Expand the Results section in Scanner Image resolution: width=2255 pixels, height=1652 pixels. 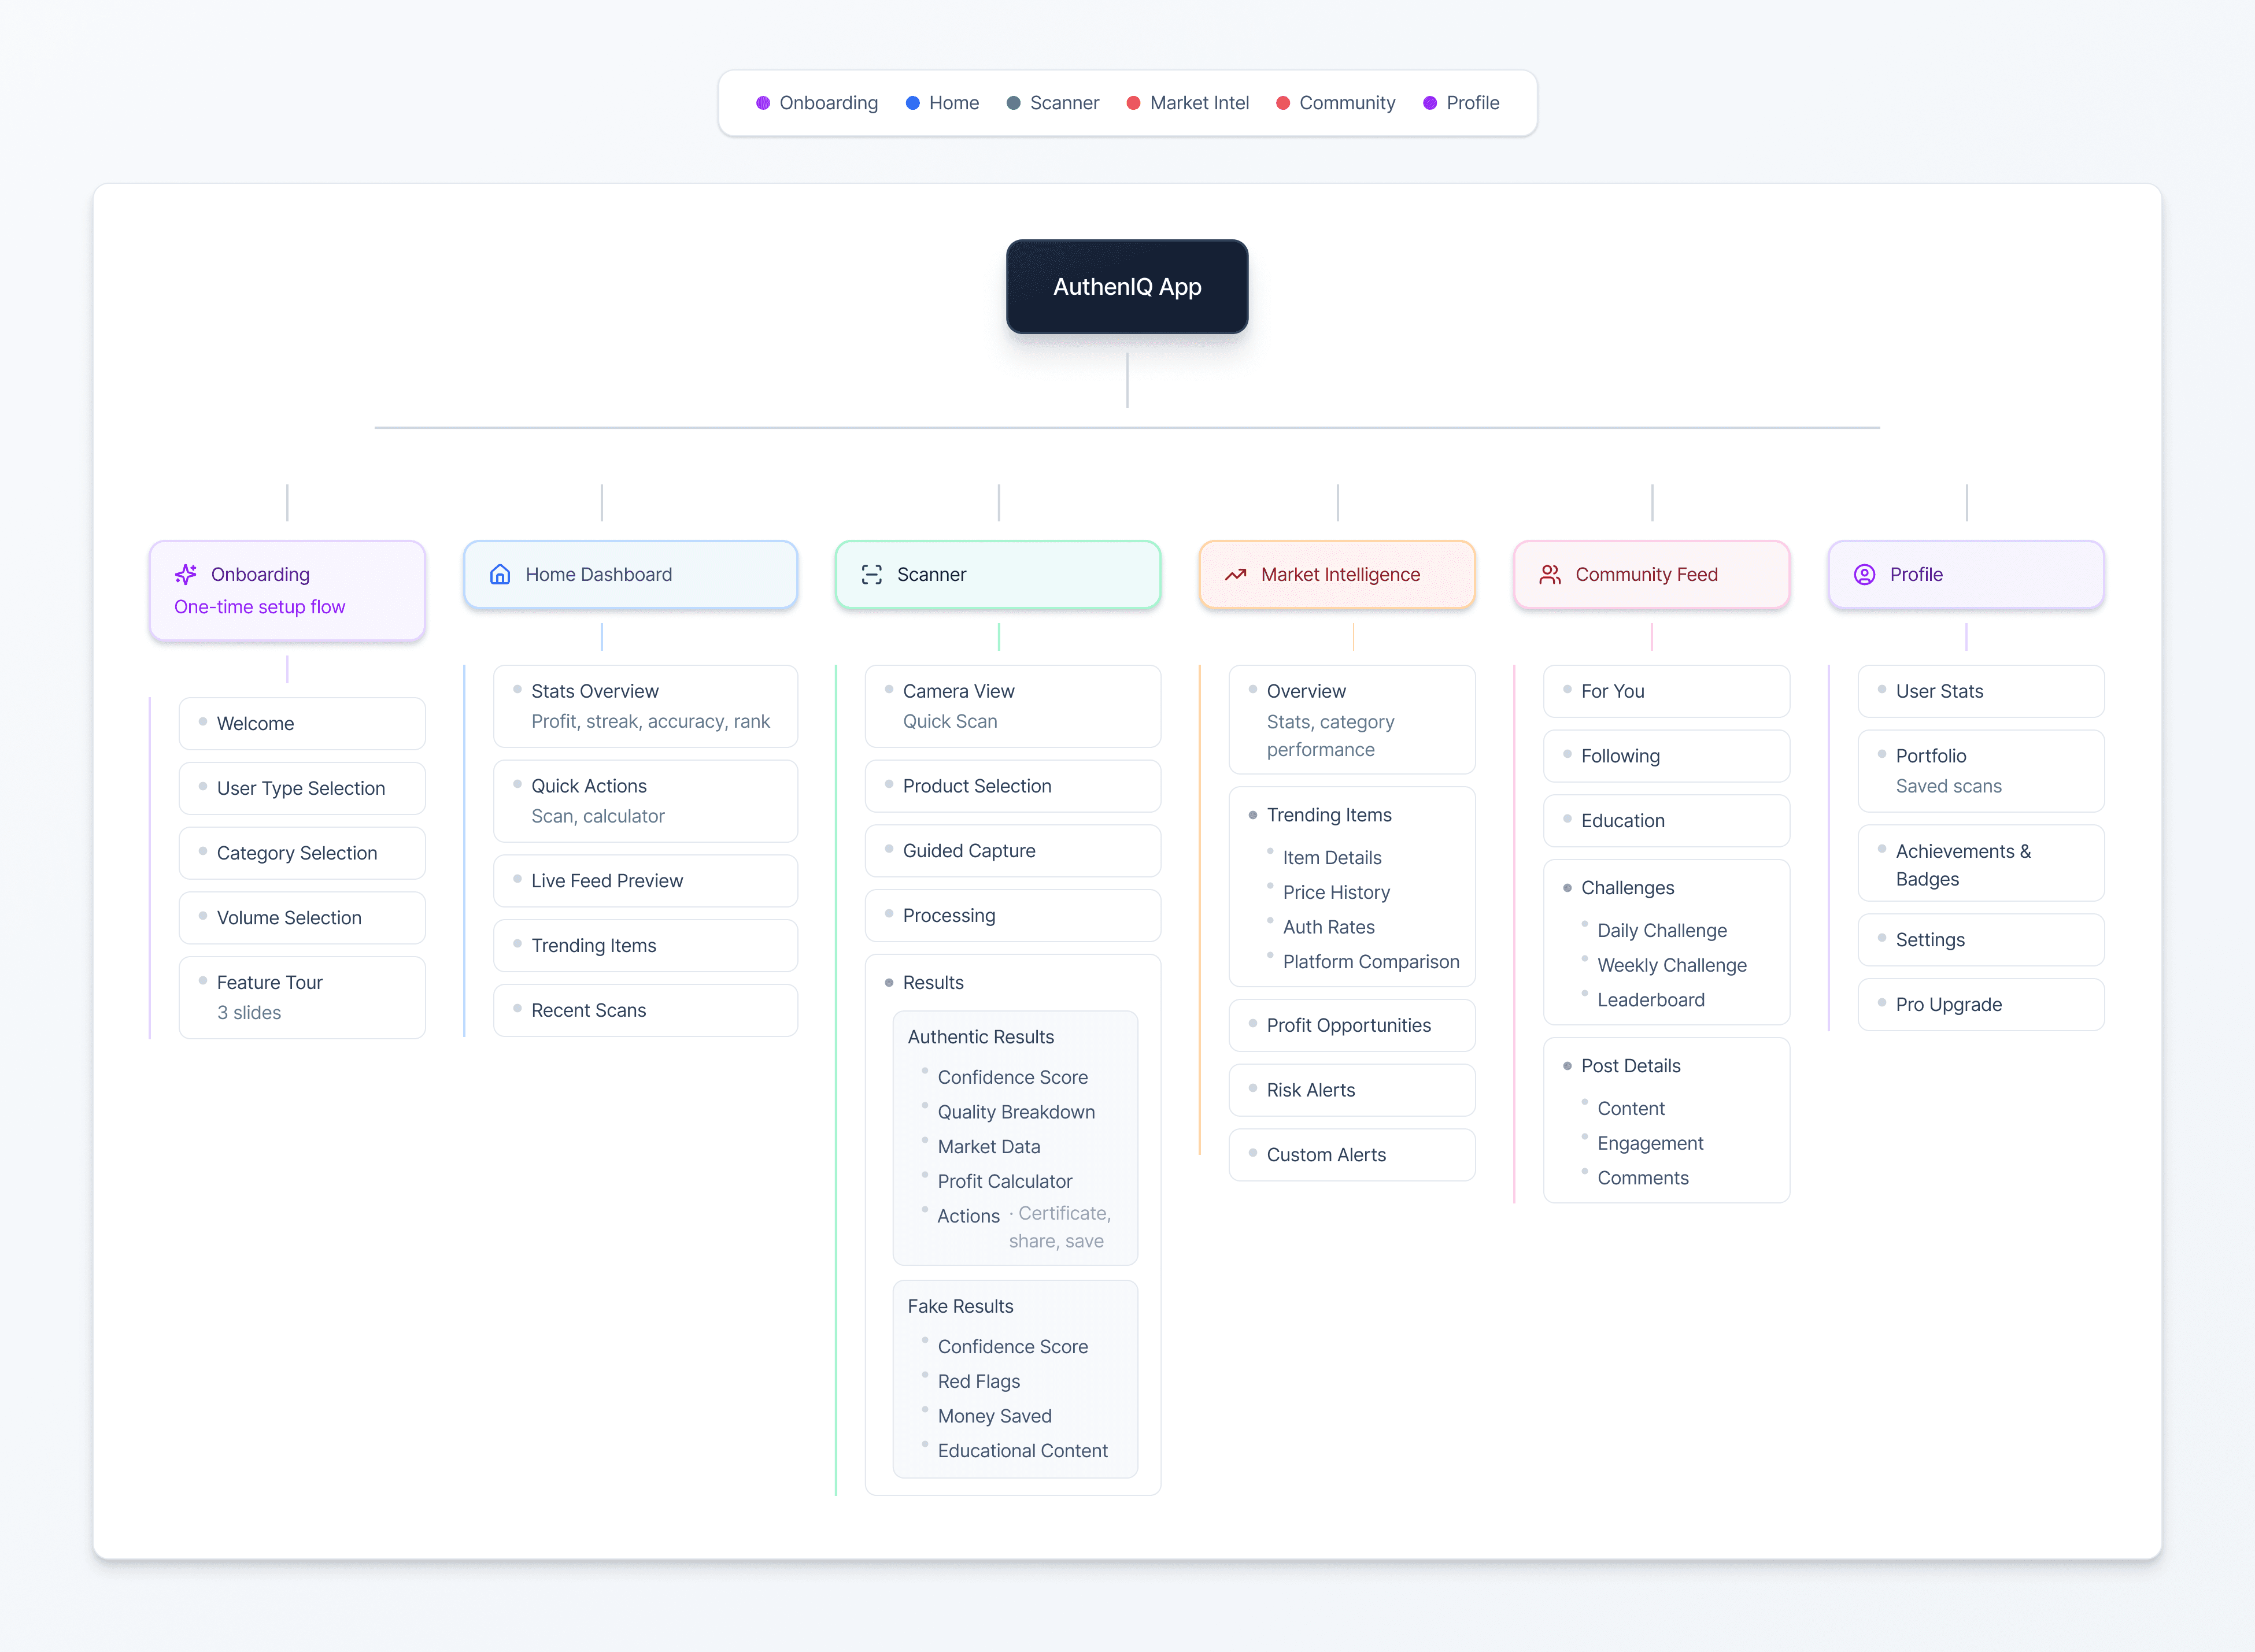933,982
